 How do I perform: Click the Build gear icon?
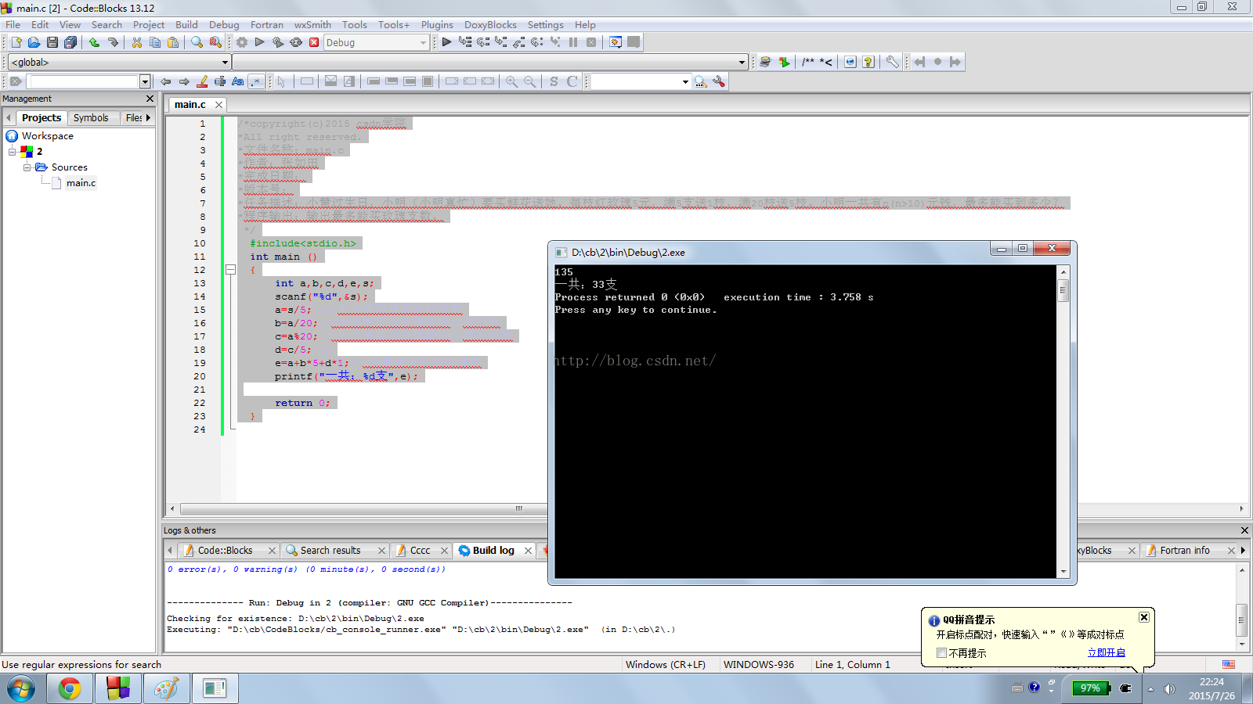point(242,42)
